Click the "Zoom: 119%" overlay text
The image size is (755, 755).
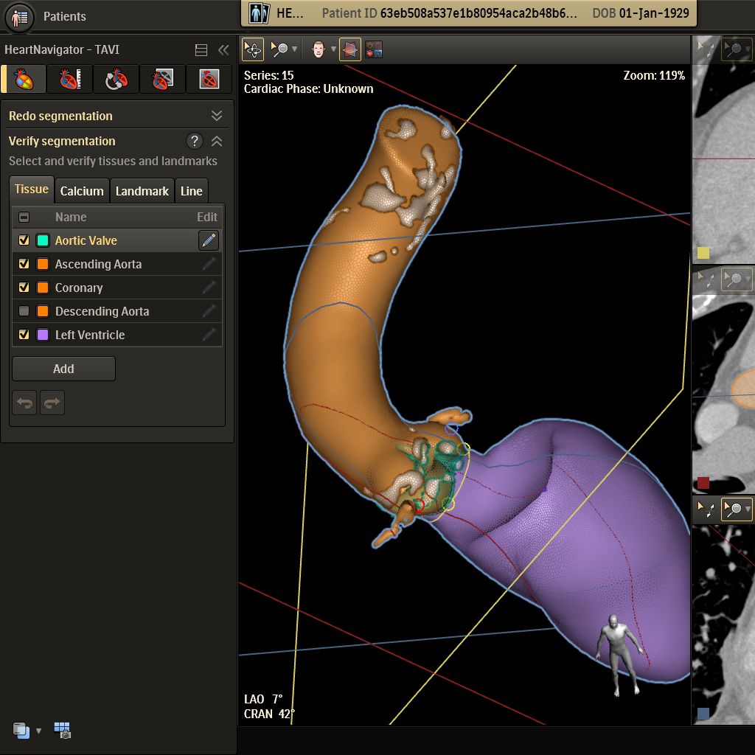[654, 76]
